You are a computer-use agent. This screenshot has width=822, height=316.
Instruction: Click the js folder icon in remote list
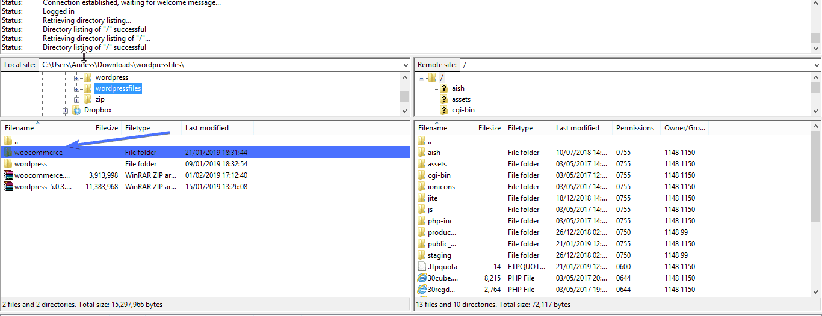click(422, 210)
